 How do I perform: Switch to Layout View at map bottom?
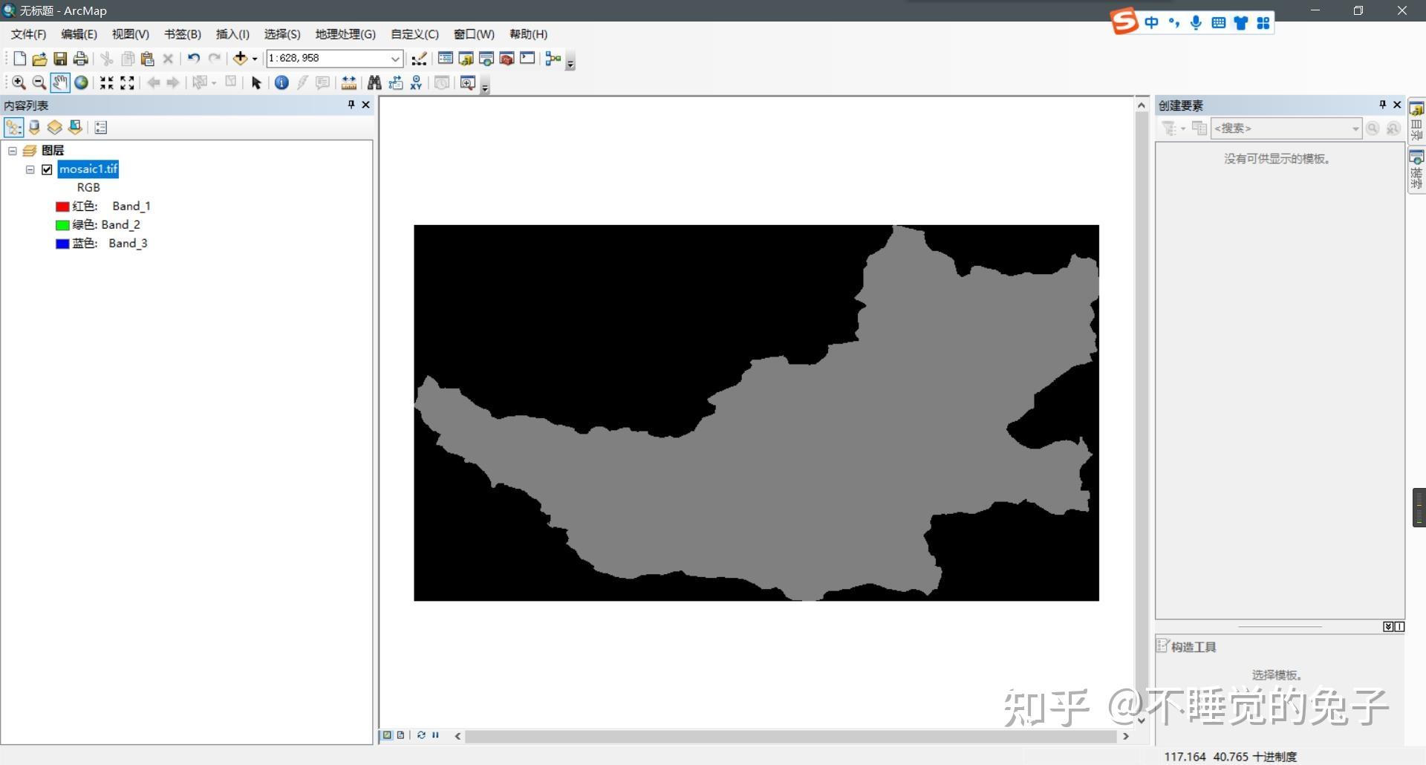[401, 735]
